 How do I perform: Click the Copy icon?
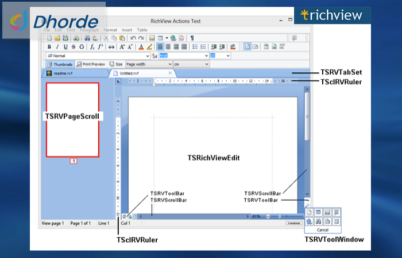pyautogui.click(x=114, y=38)
